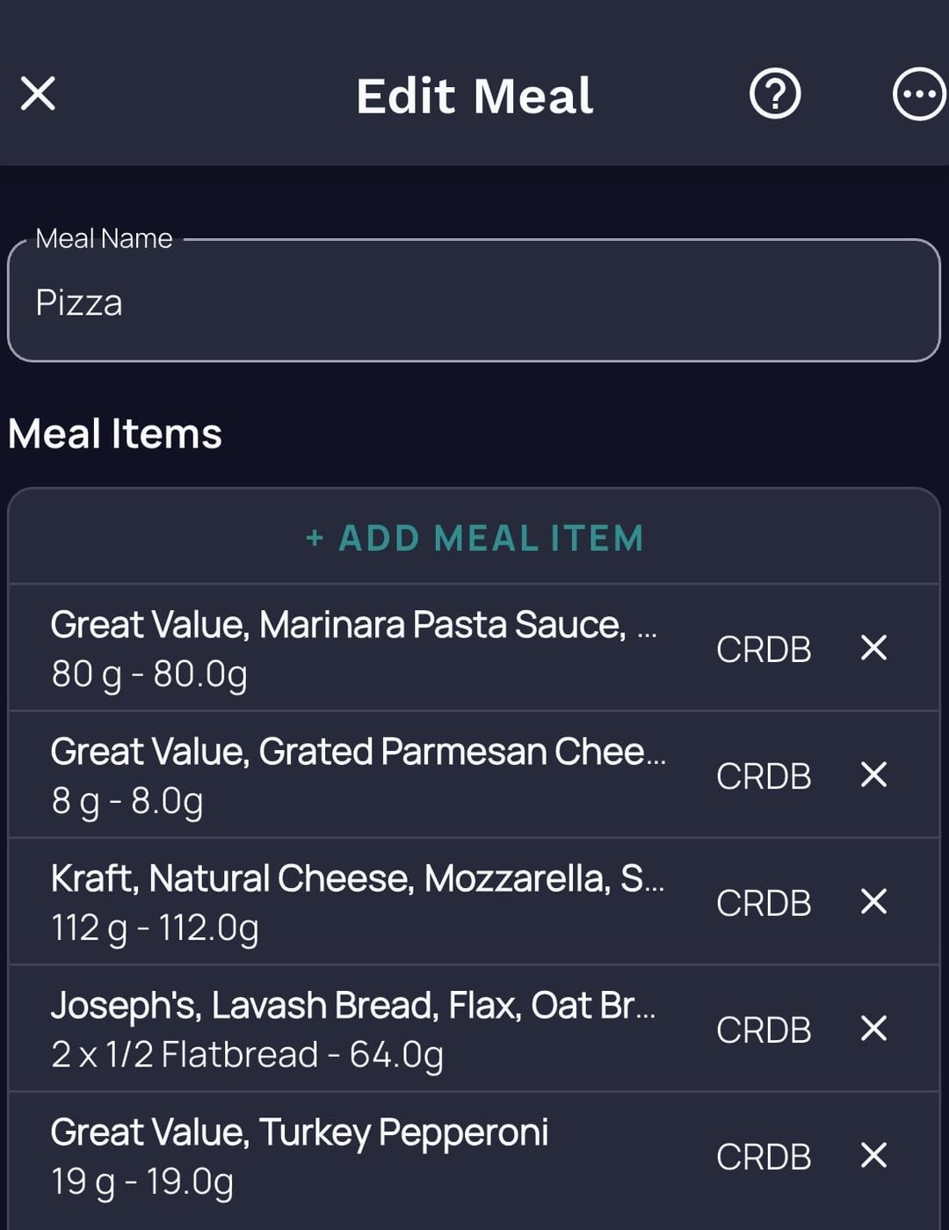Delete Kraft Mozzarella Cheese item

click(873, 901)
